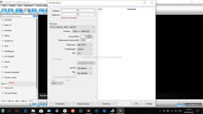Viewport: 203px width, 114px height.
Task: Click the Качество signal quality bar
Action: click(x=78, y=15)
